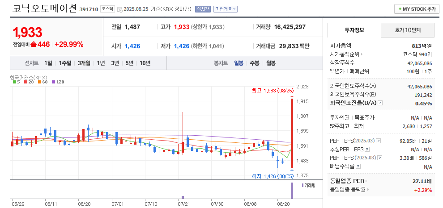Viewport: 443px width, 208px height.
Task: Click the 시가 value 1,426
Action: 132,46
